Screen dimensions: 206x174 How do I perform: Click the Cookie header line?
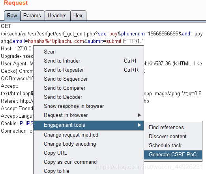click(17, 124)
